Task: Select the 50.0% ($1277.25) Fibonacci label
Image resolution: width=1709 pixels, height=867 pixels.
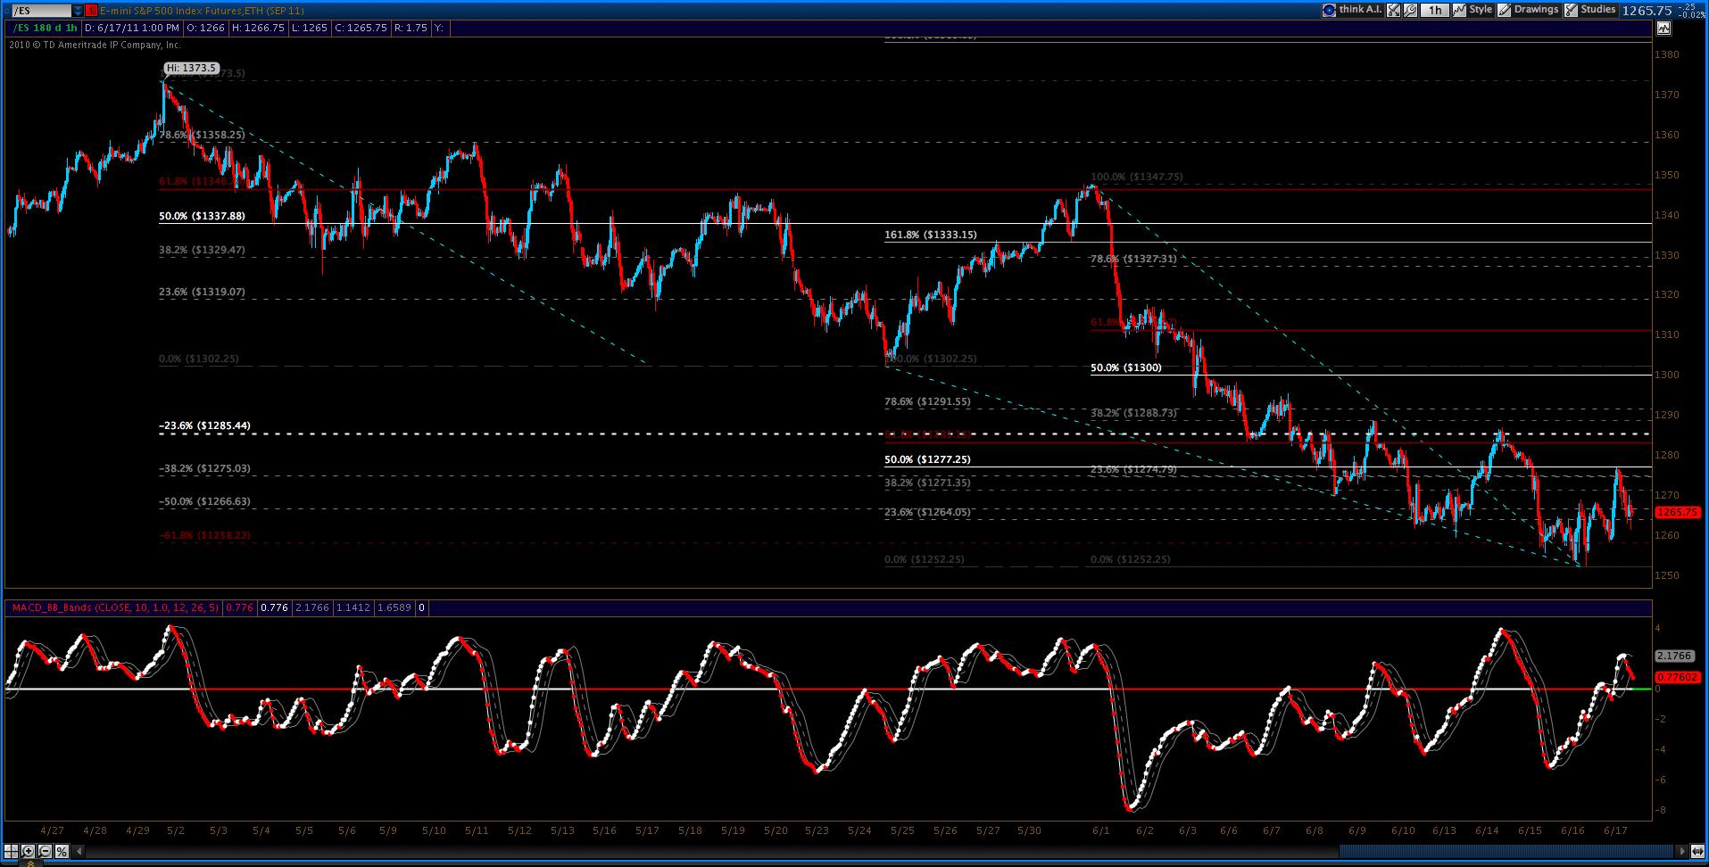Action: tap(927, 459)
